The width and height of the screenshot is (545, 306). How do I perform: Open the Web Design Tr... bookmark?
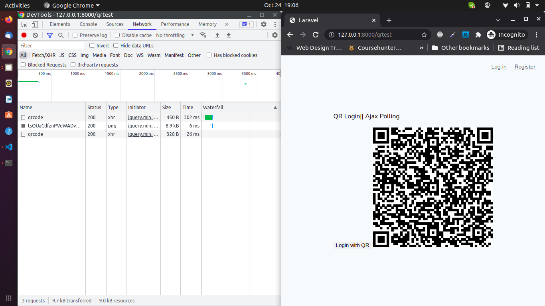[x=314, y=48]
